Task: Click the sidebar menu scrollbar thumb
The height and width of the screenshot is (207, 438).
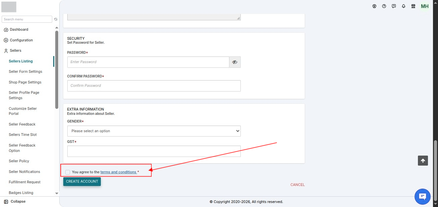Action: pyautogui.click(x=57, y=69)
